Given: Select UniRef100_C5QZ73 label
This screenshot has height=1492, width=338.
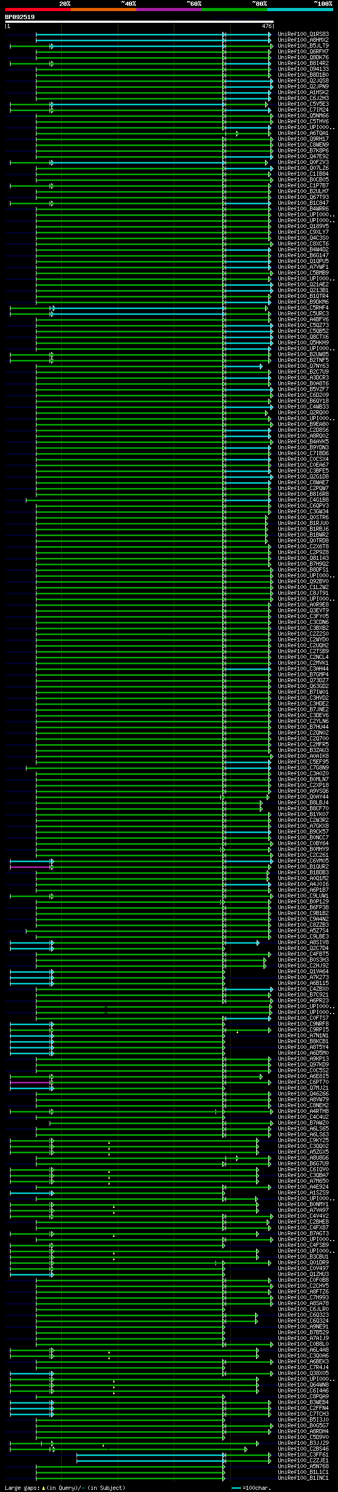Looking at the screenshot, I should [303, 325].
